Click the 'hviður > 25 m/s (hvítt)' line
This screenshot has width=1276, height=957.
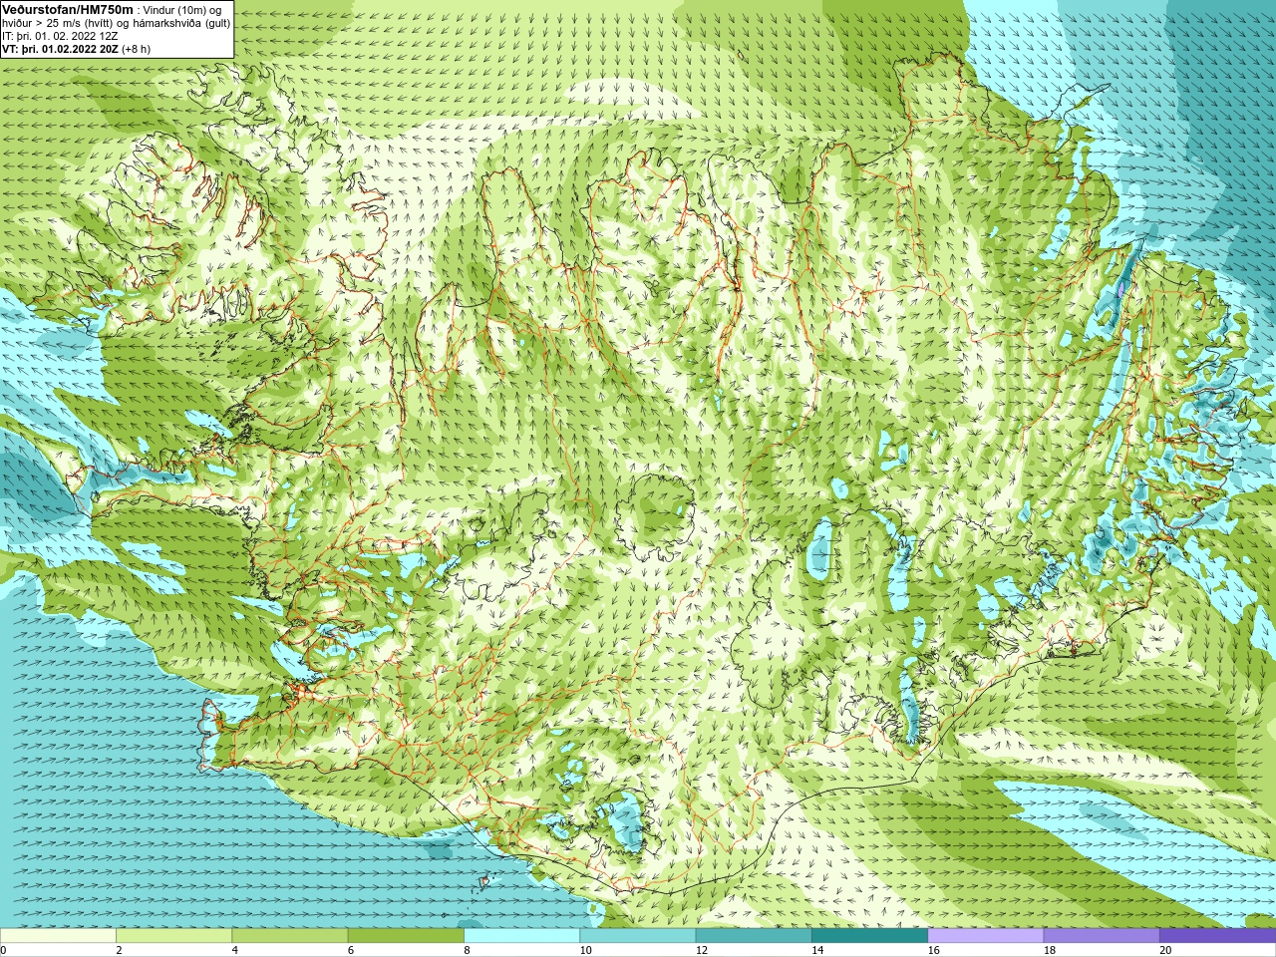(59, 23)
